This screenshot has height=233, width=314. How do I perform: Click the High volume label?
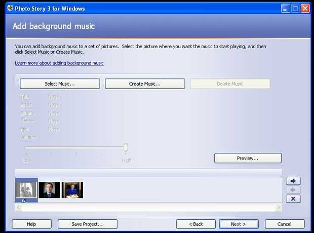pos(127,160)
